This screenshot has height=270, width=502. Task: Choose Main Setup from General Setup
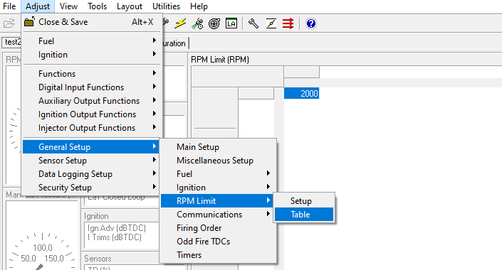[x=218, y=146]
